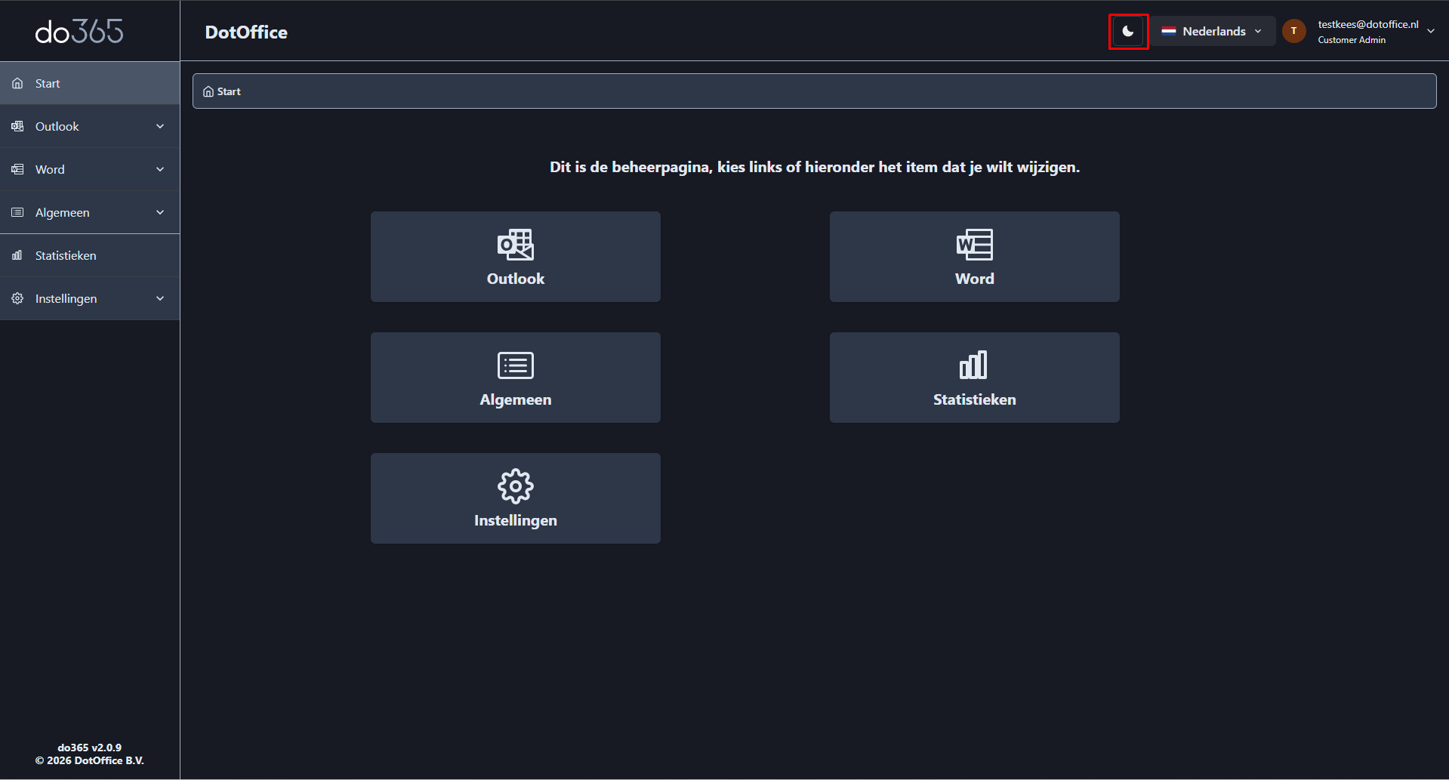1449x780 pixels.
Task: Click the user avatar with letter T
Action: (1293, 31)
